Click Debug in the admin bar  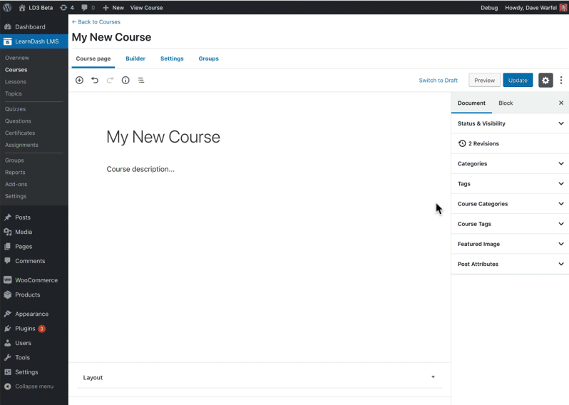(489, 8)
